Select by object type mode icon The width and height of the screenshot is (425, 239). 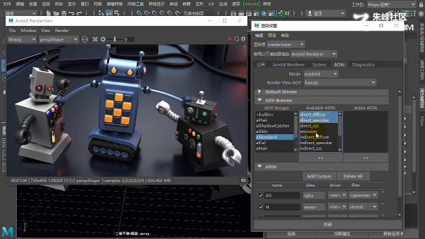click(x=109, y=13)
